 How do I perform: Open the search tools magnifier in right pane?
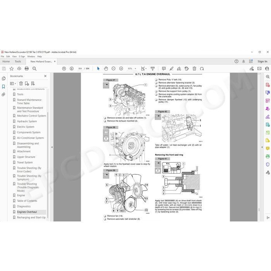tap(268, 77)
